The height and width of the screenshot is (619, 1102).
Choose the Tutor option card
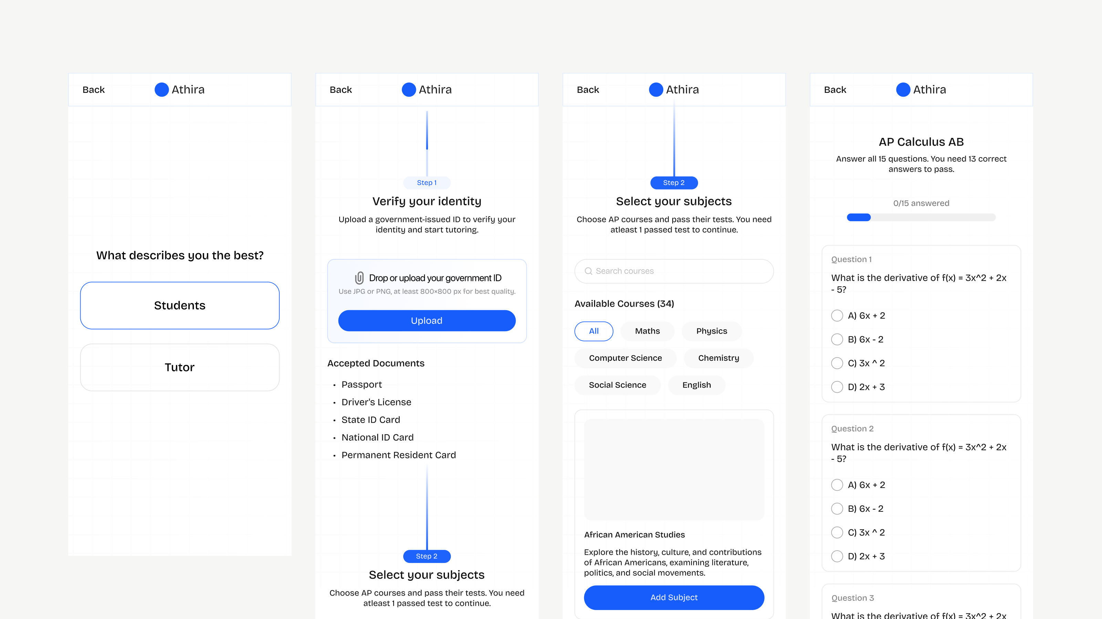click(x=180, y=367)
